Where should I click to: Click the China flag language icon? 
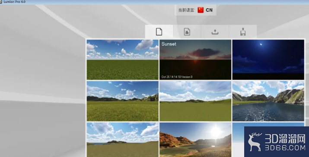coord(201,10)
